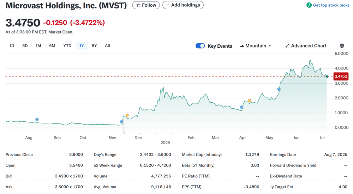Click the Earnings Date value Aug 7, 2025
Screen dimensions: 353x194
click(x=336, y=154)
